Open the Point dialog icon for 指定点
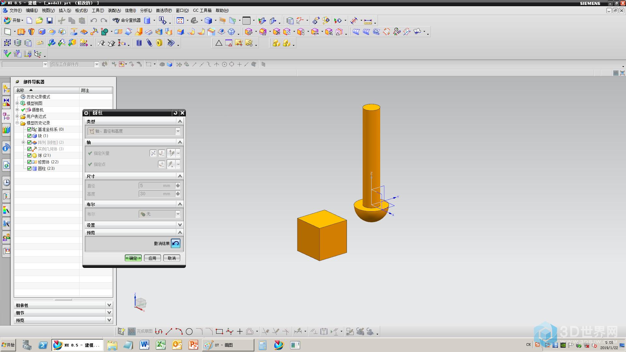The height and width of the screenshot is (352, 626). 162,164
